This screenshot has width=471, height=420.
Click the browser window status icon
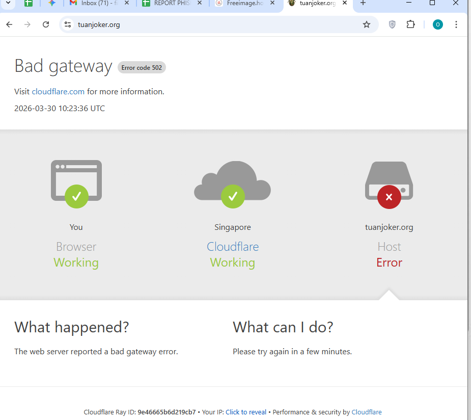point(76,184)
